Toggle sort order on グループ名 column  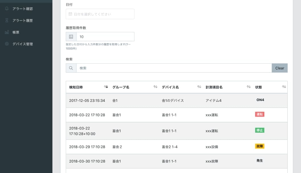click(x=155, y=87)
